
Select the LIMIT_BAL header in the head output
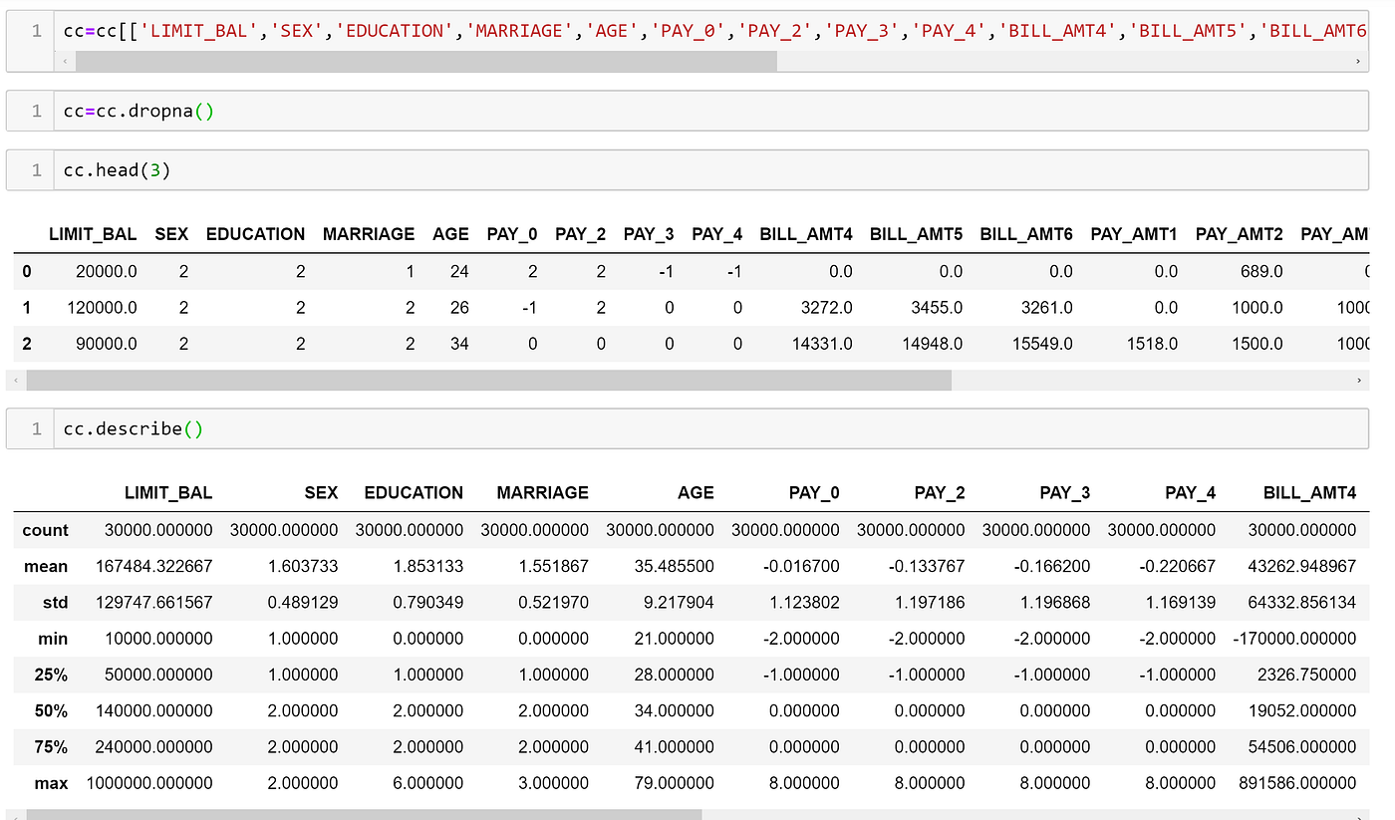click(x=94, y=234)
